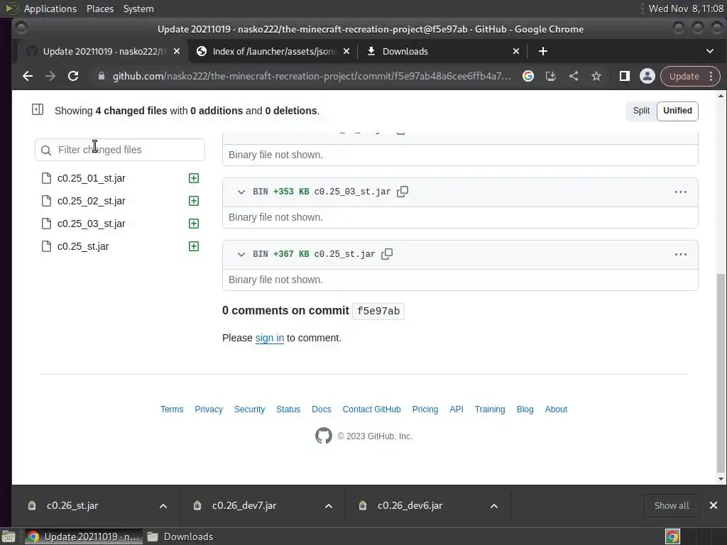The image size is (727, 545).
Task: Open the API footer link
Action: point(457,409)
